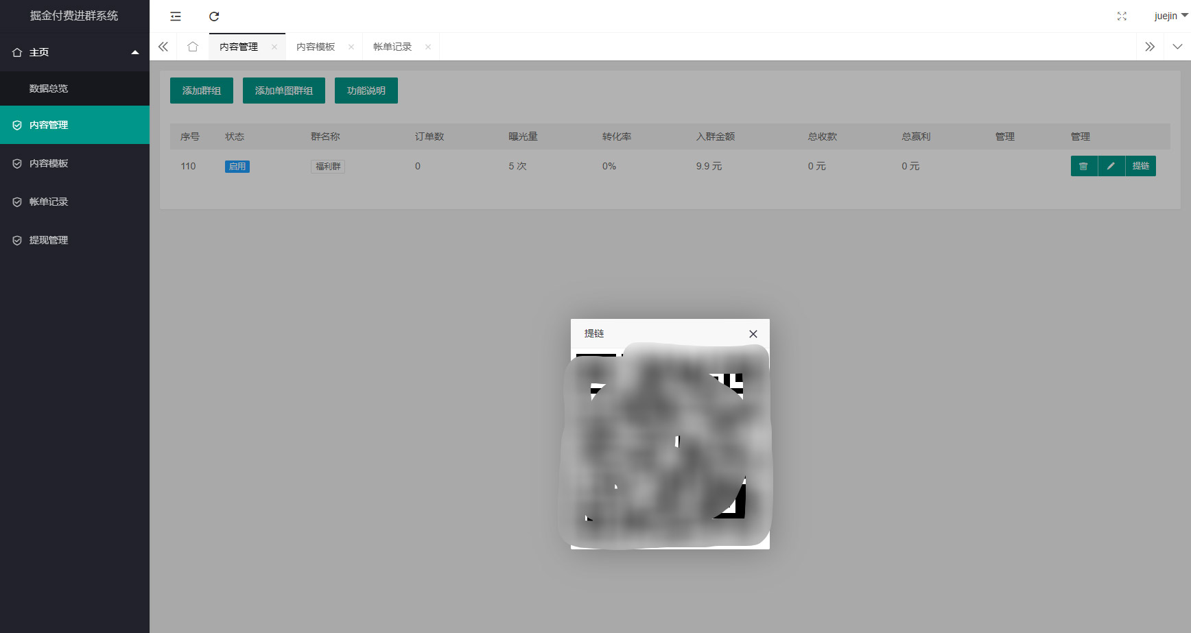The image size is (1191, 633).
Task: Go to the home tab icon
Action: [193, 47]
